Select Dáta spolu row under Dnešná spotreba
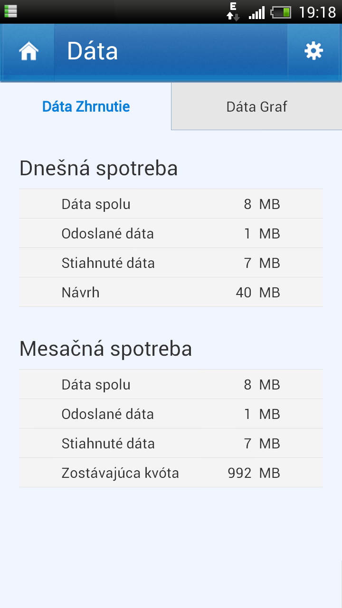The width and height of the screenshot is (342, 608). 171,204
